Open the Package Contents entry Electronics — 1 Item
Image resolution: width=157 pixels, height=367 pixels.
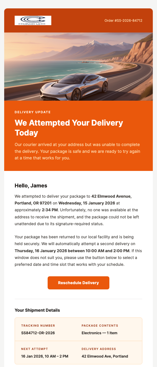[99, 333]
